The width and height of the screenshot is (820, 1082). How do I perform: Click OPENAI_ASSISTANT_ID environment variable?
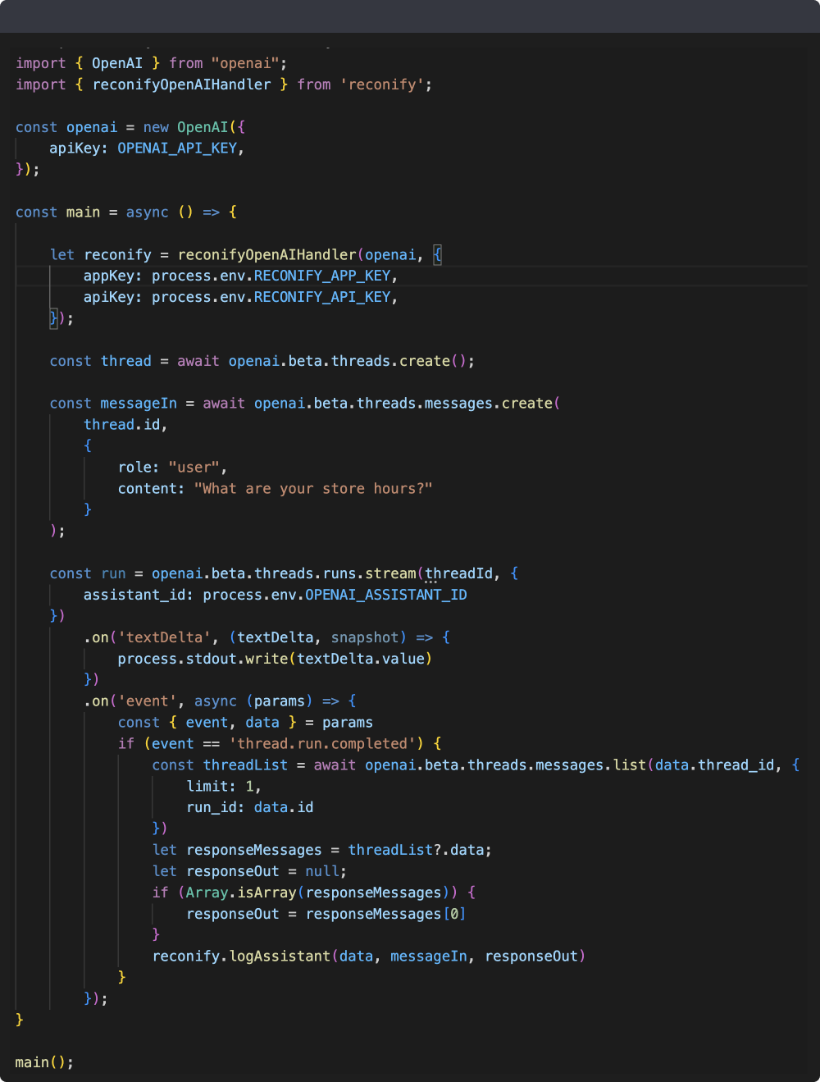point(386,595)
